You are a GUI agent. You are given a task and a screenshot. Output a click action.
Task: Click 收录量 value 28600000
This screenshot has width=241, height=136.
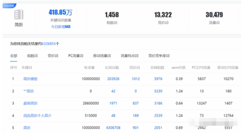pos(91,103)
